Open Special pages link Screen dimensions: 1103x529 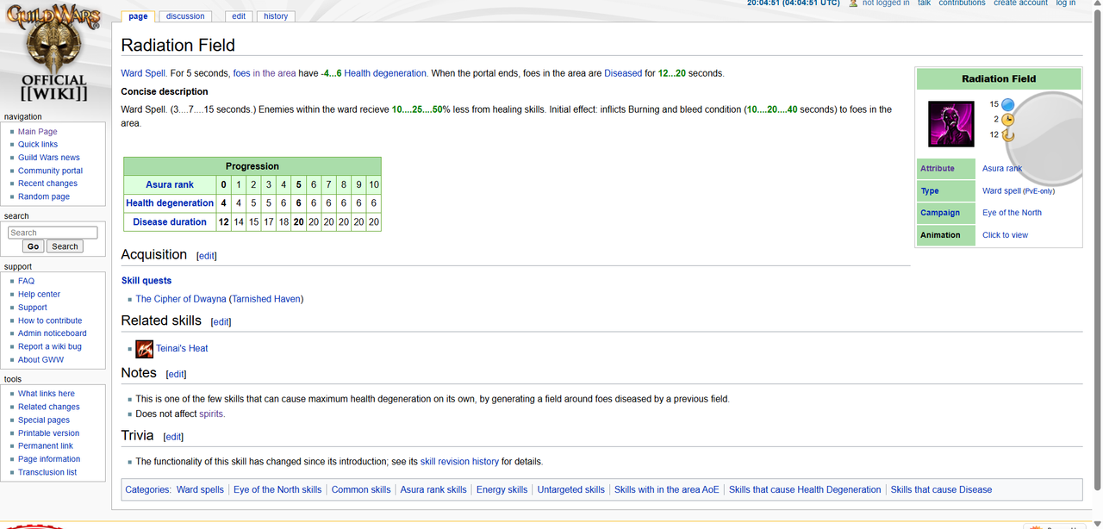[x=44, y=420]
